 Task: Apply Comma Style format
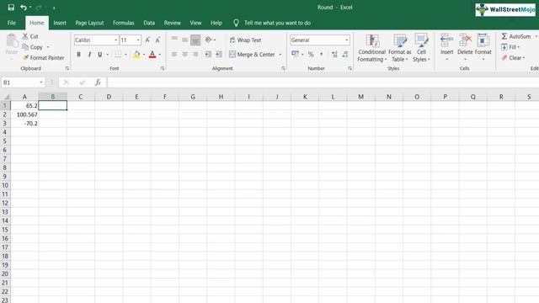(x=321, y=54)
